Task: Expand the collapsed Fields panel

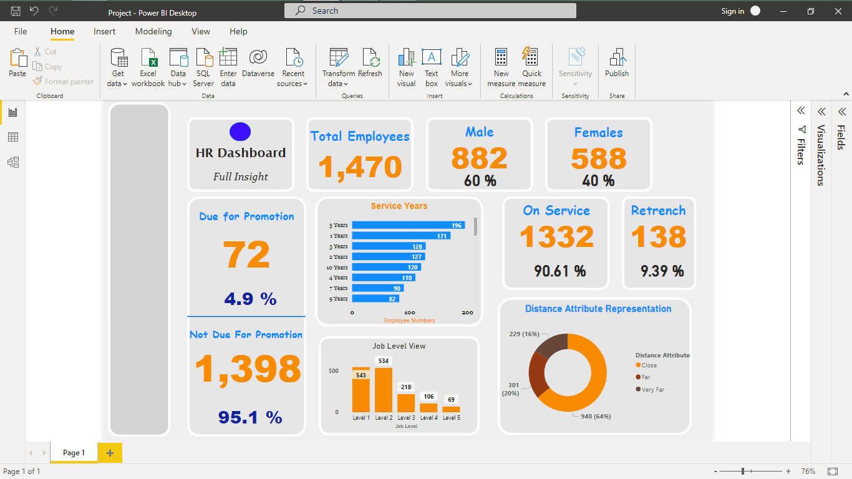Action: 842,110
